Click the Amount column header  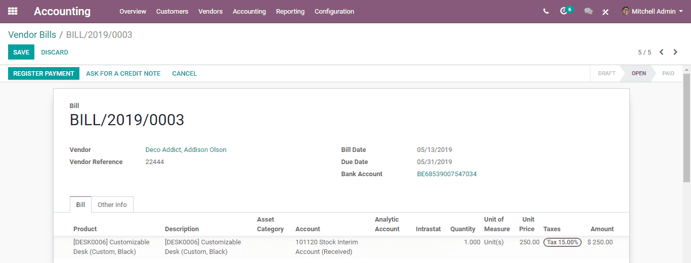coord(602,229)
